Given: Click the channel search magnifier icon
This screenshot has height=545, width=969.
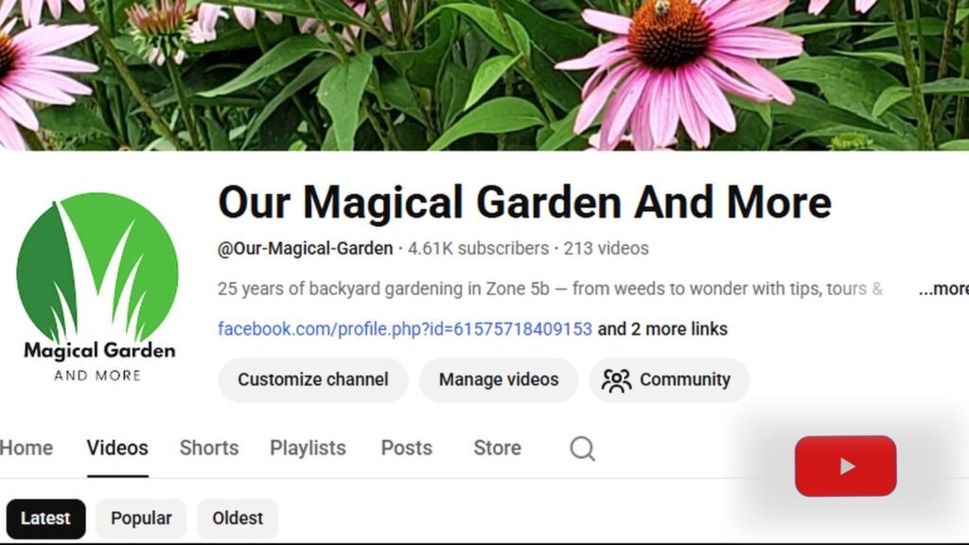Looking at the screenshot, I should (582, 448).
